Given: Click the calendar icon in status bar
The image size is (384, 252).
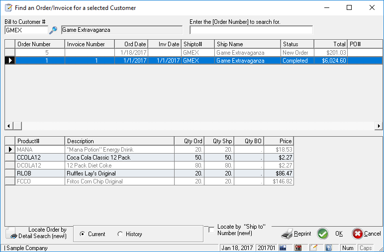Looking at the screenshot, I should coord(298,248).
